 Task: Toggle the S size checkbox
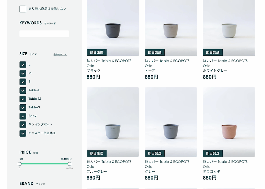point(23,82)
